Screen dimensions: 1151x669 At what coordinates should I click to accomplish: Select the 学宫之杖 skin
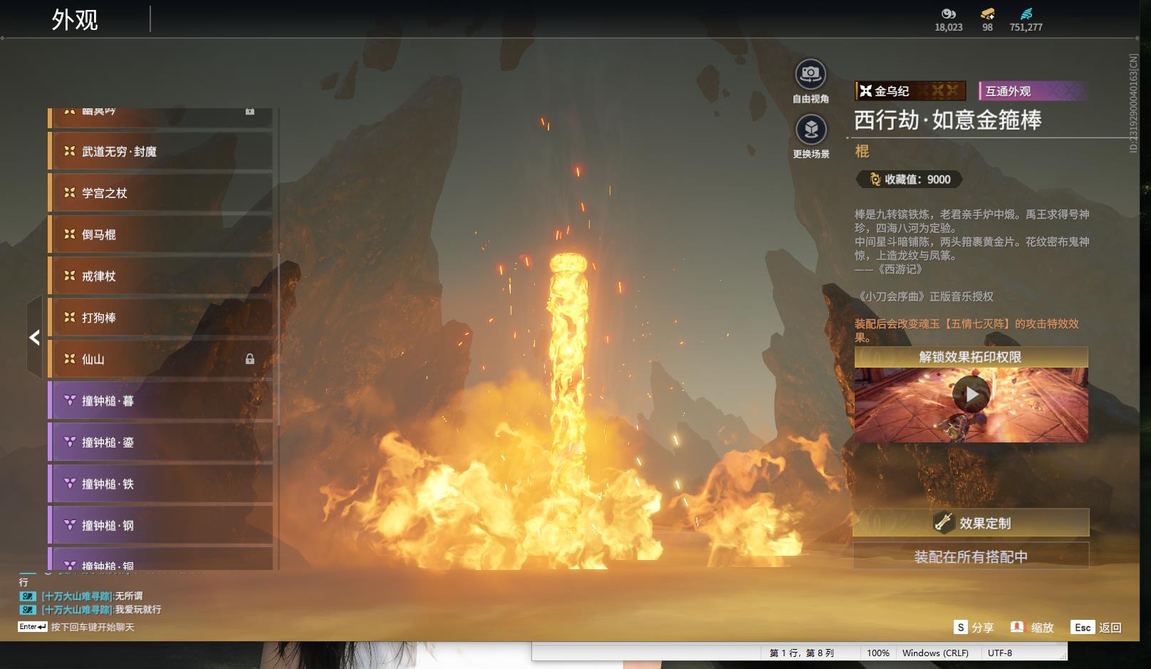[x=161, y=192]
